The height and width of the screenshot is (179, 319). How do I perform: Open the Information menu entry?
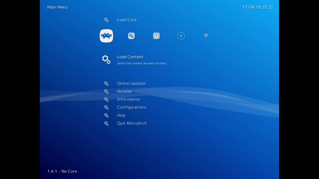[129, 99]
